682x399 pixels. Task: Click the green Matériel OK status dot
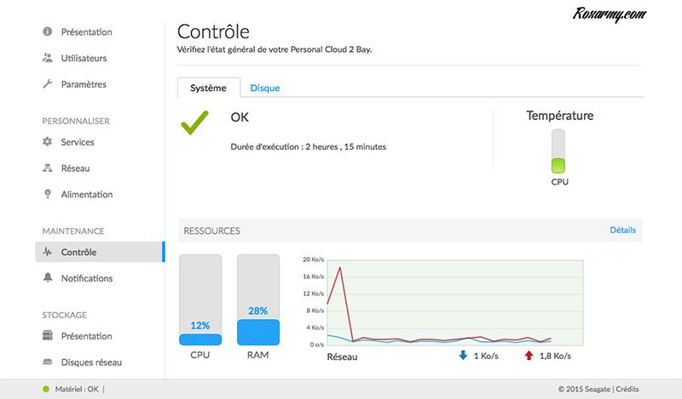(x=46, y=390)
